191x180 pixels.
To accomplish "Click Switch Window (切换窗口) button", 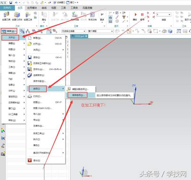I will (59, 3).
